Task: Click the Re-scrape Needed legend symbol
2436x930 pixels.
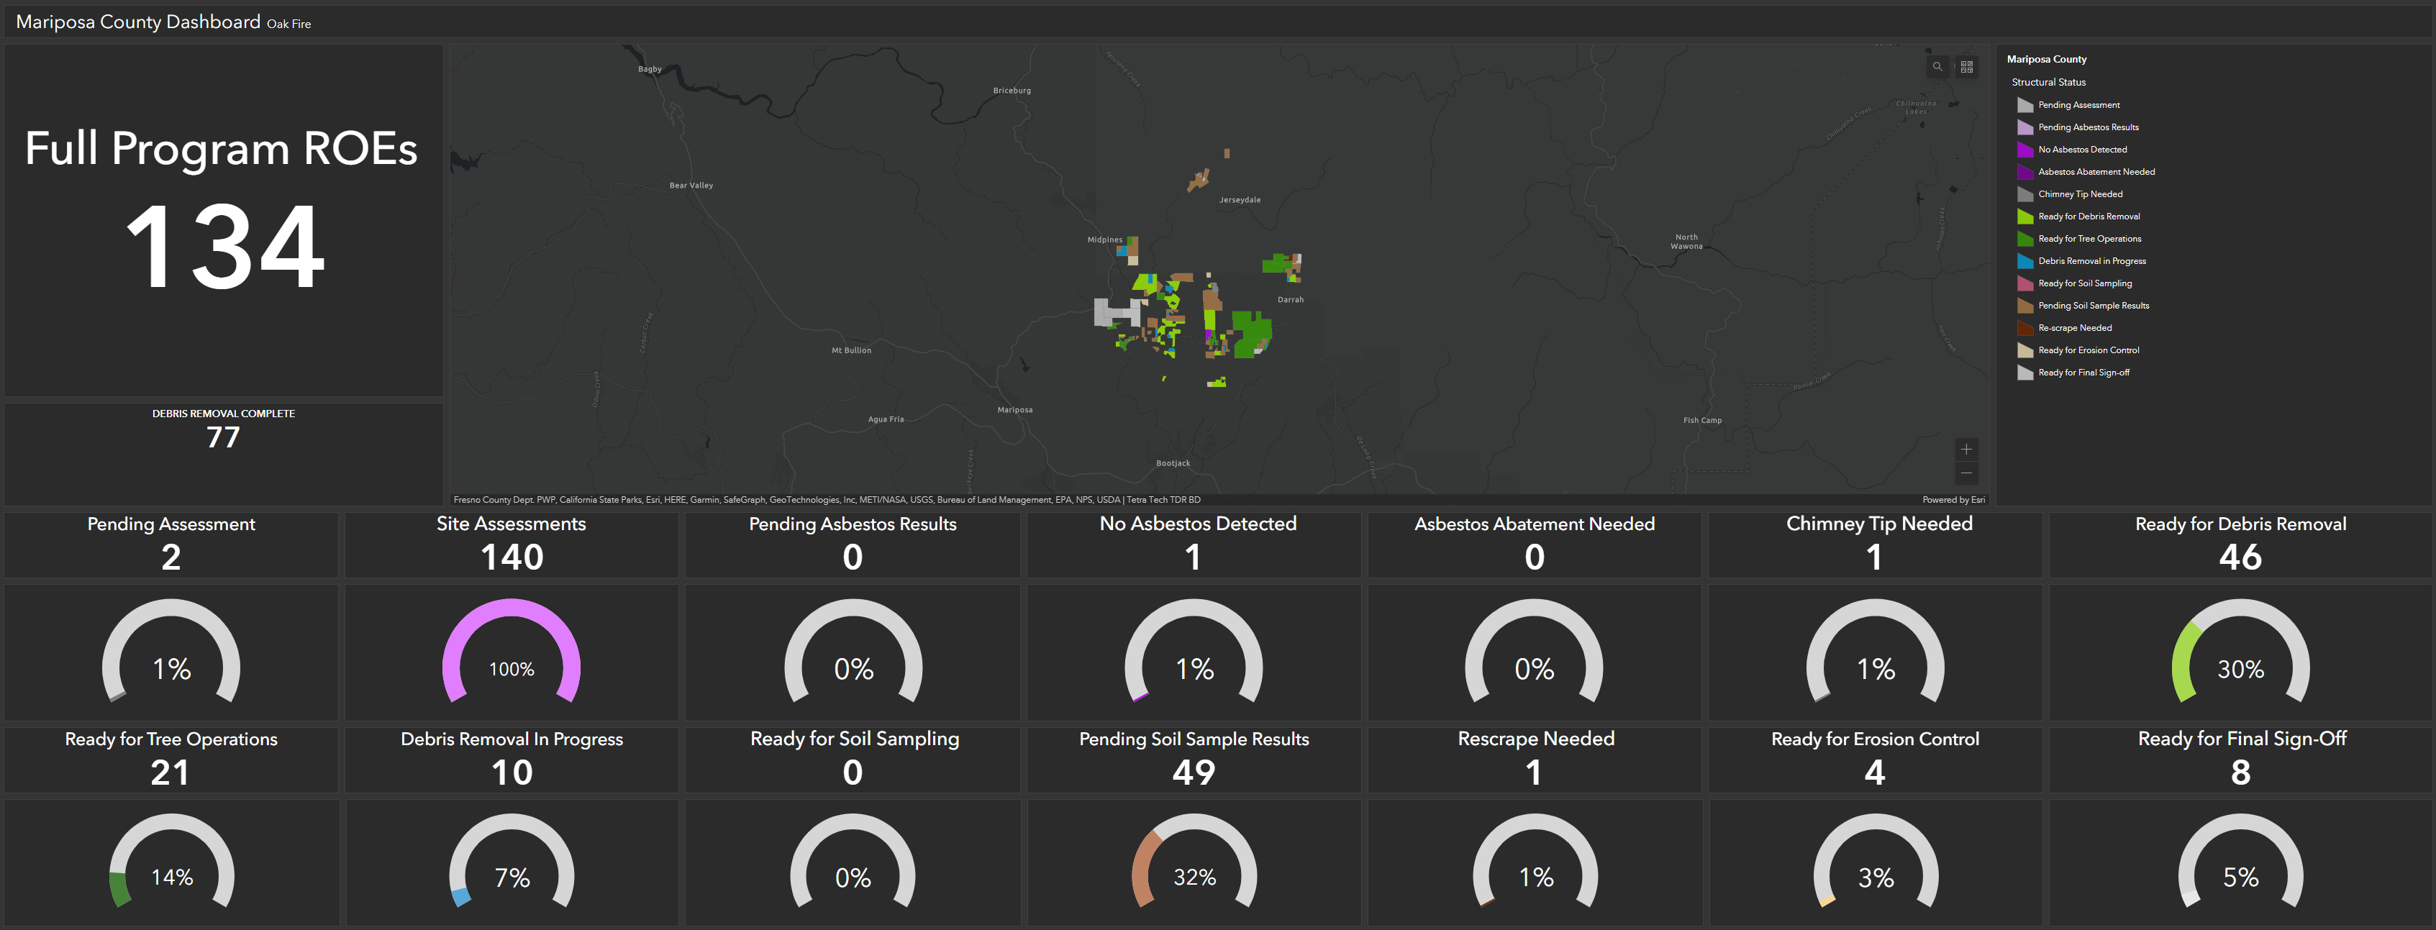Action: coord(2024,329)
